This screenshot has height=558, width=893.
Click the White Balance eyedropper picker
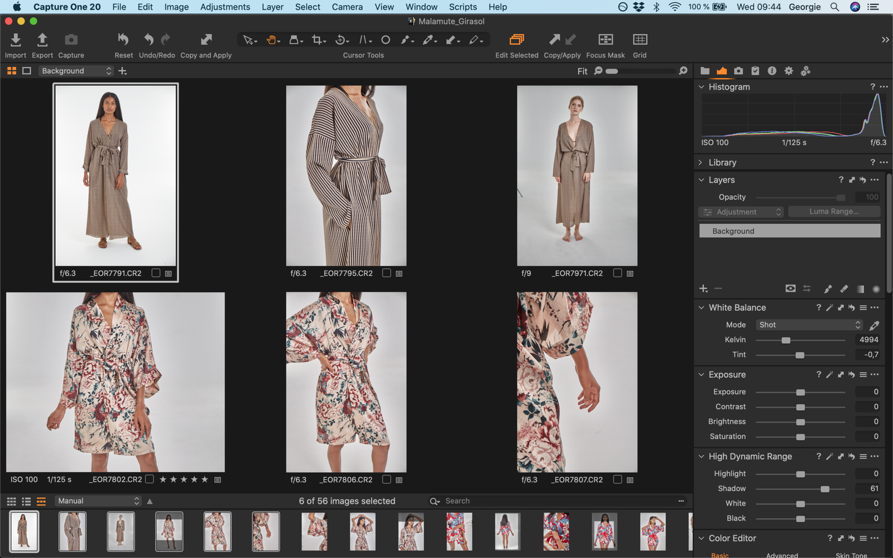pyautogui.click(x=875, y=325)
